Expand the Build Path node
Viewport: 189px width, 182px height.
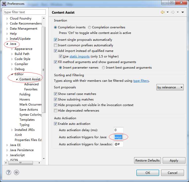coord(12,54)
